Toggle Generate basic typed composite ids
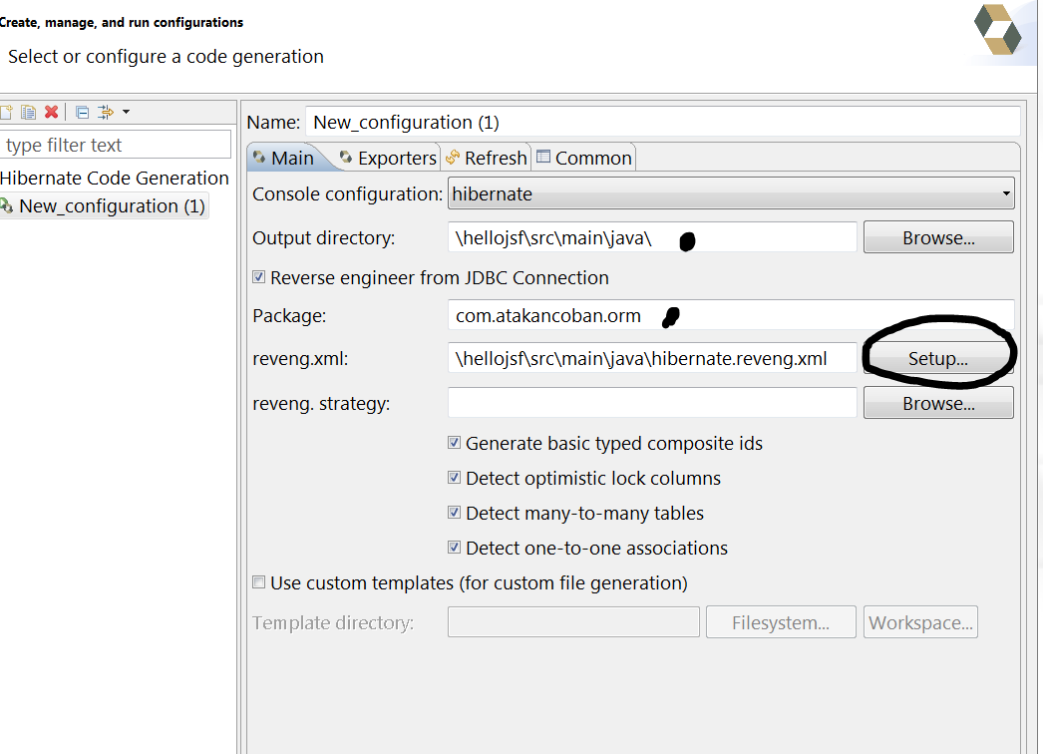This screenshot has width=1043, height=754. click(x=455, y=443)
